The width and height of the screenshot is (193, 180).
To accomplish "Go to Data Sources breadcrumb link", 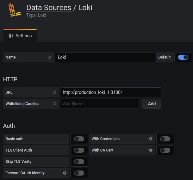I will point(49,8).
